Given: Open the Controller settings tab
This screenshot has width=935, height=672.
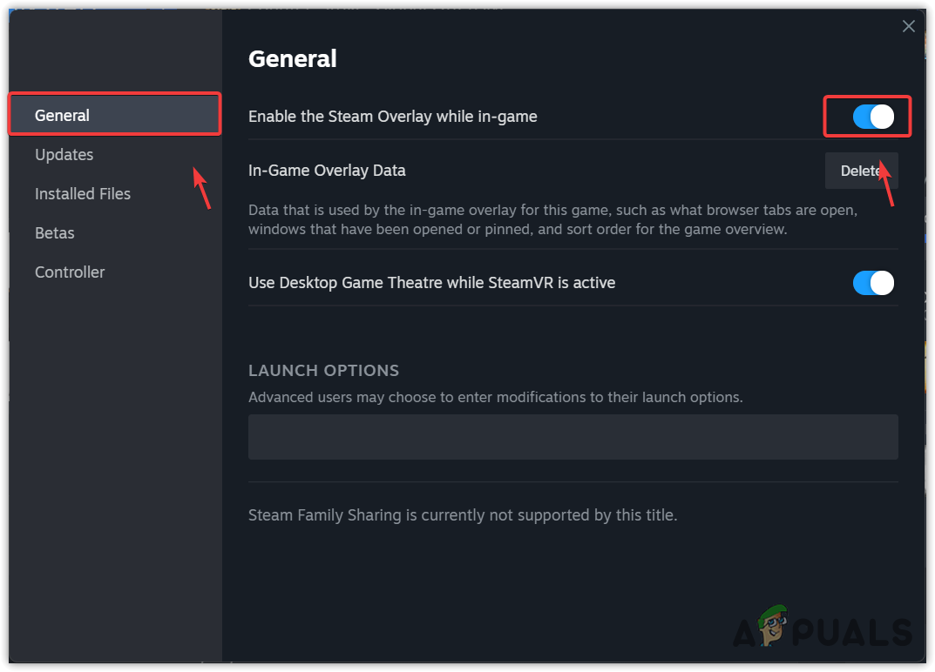Looking at the screenshot, I should coord(70,272).
